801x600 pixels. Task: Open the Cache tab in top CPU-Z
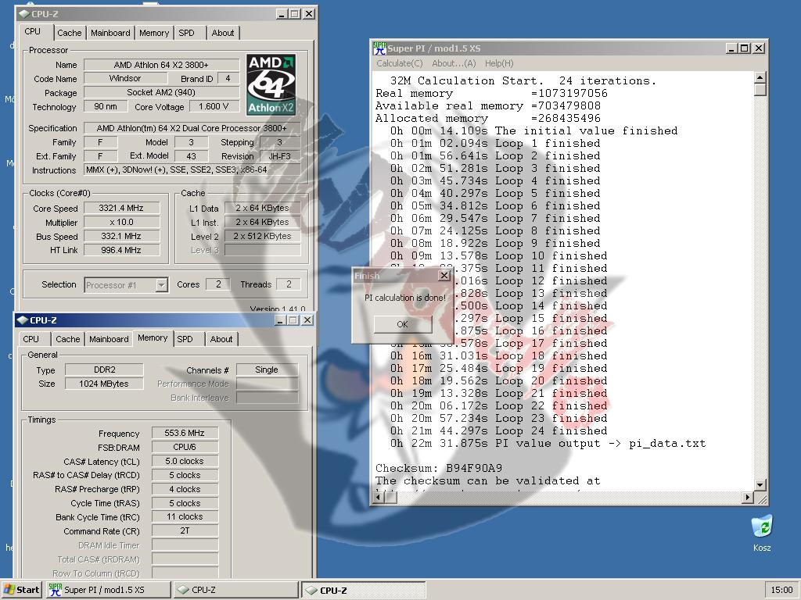coord(70,33)
